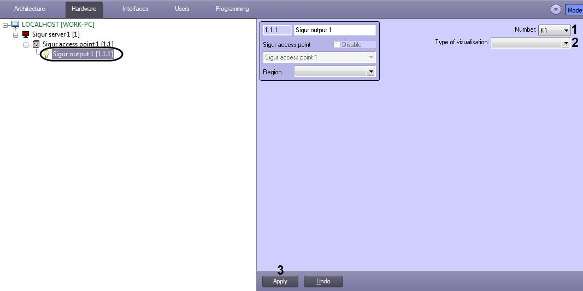Screen dimensions: 583x291
Task: Collapse the LOCALHOST tree node
Action: coord(5,25)
